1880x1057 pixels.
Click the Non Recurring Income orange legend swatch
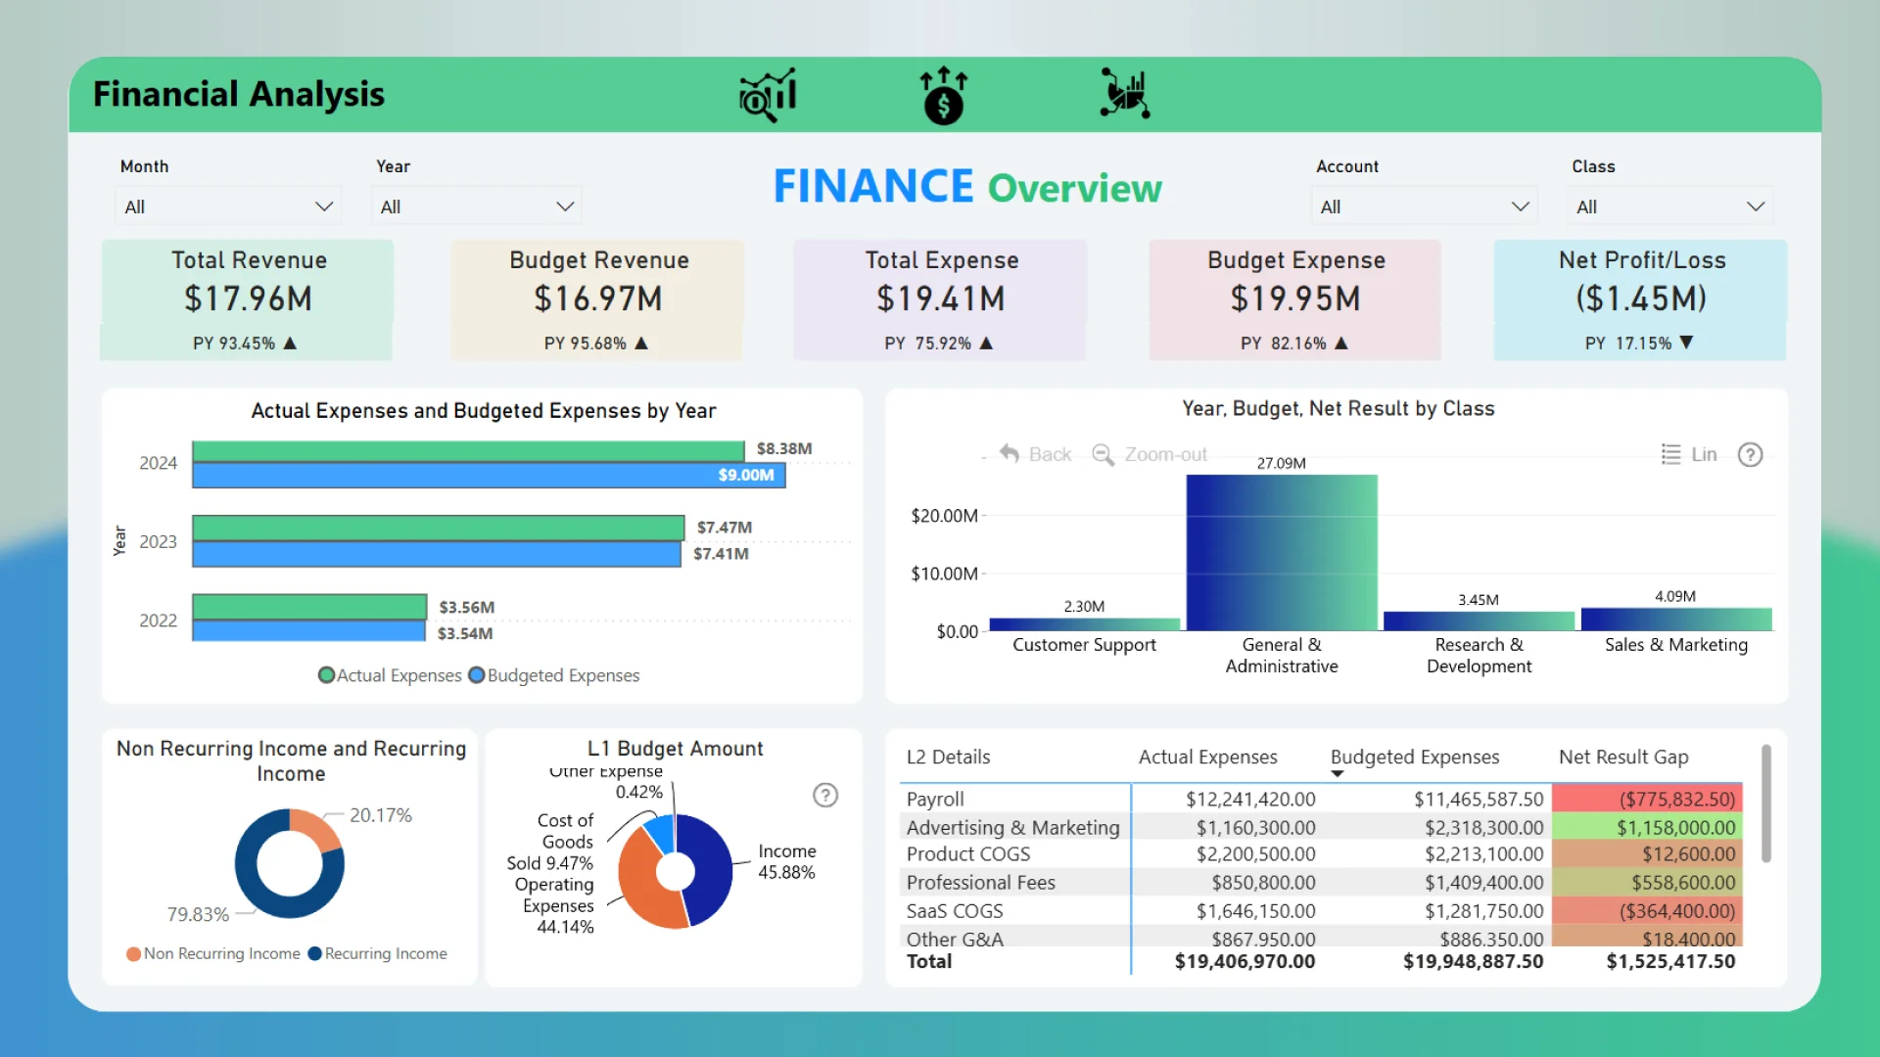click(x=133, y=953)
